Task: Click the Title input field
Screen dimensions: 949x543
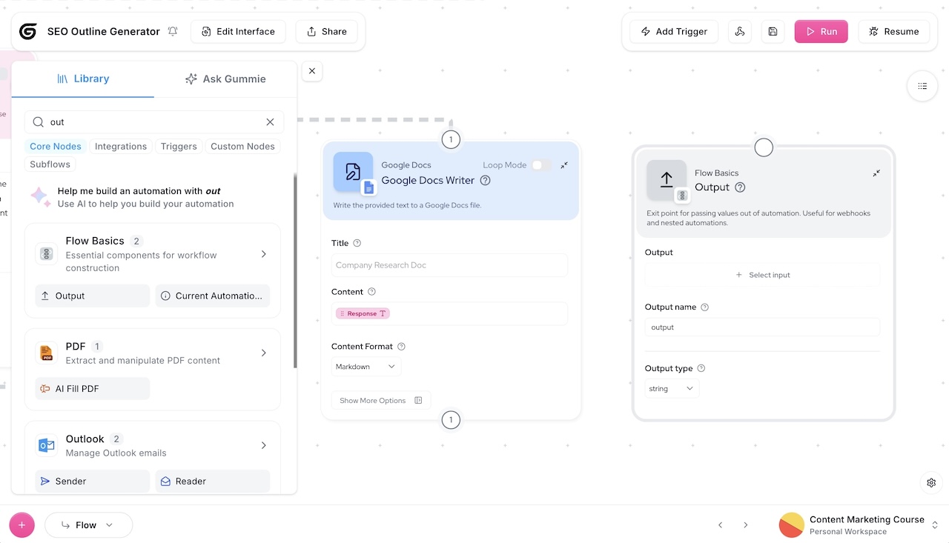Action: click(x=449, y=265)
